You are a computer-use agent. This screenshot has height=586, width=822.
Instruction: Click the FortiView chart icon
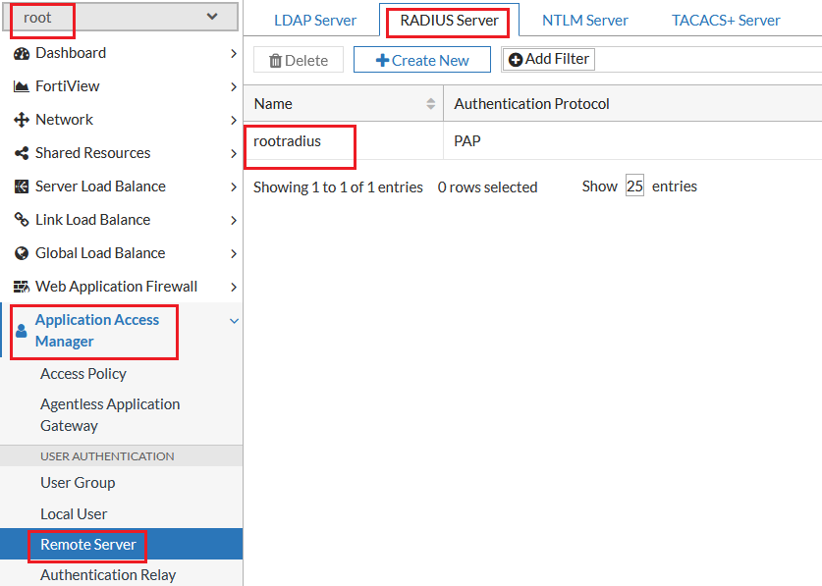(22, 86)
